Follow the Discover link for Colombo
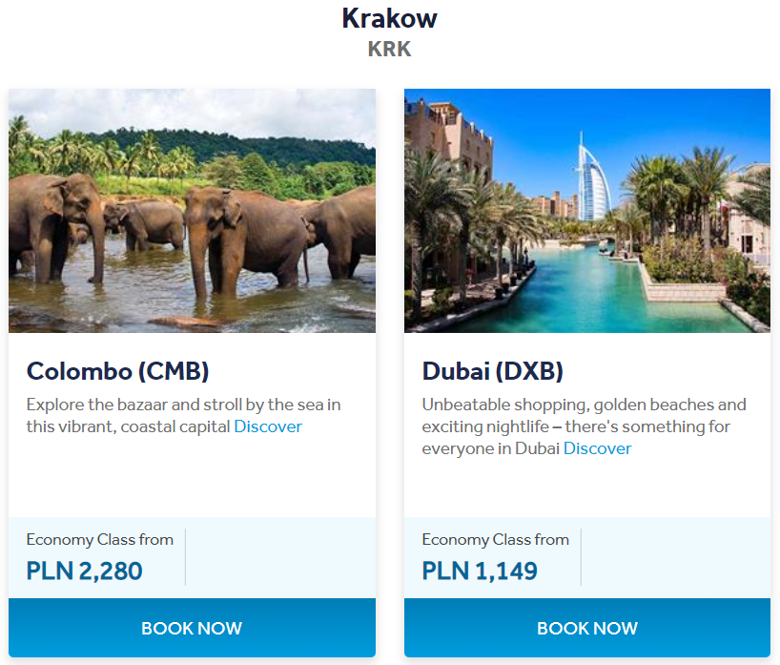This screenshot has width=780, height=665. [x=268, y=426]
